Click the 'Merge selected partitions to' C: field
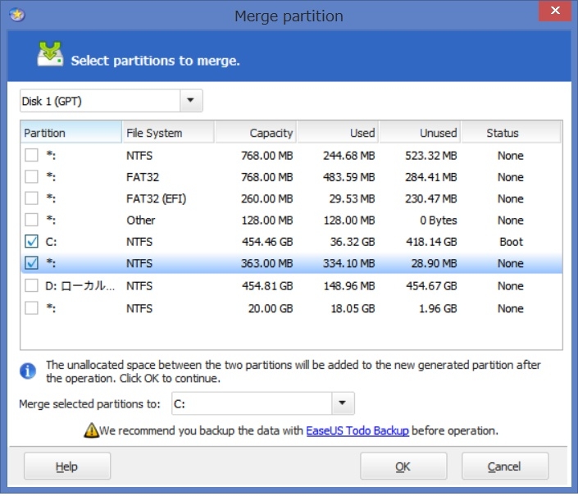 tap(263, 403)
